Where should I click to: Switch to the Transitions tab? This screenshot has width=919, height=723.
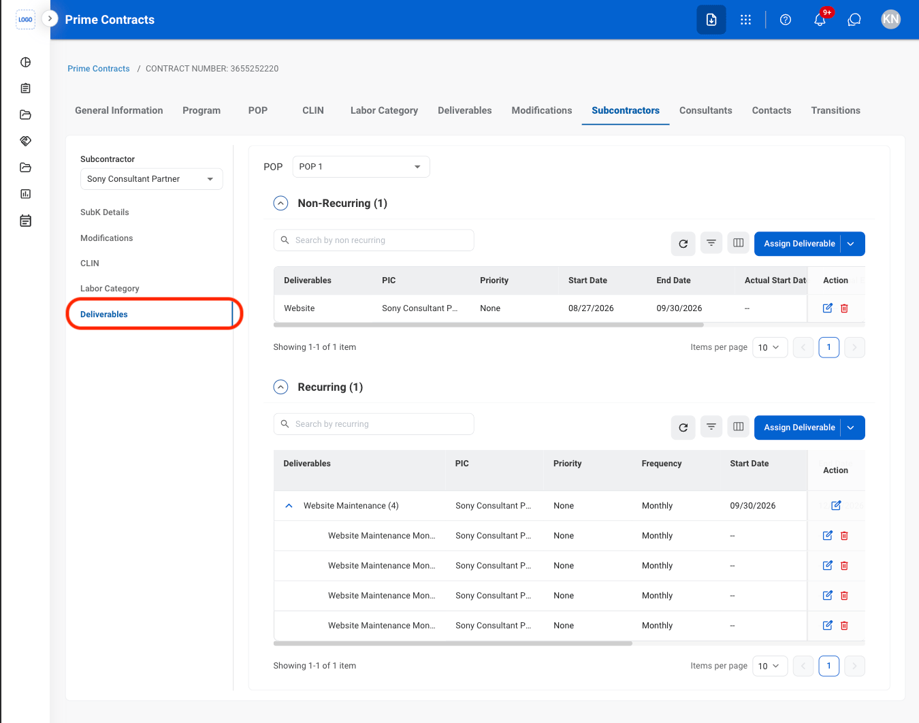tap(836, 110)
